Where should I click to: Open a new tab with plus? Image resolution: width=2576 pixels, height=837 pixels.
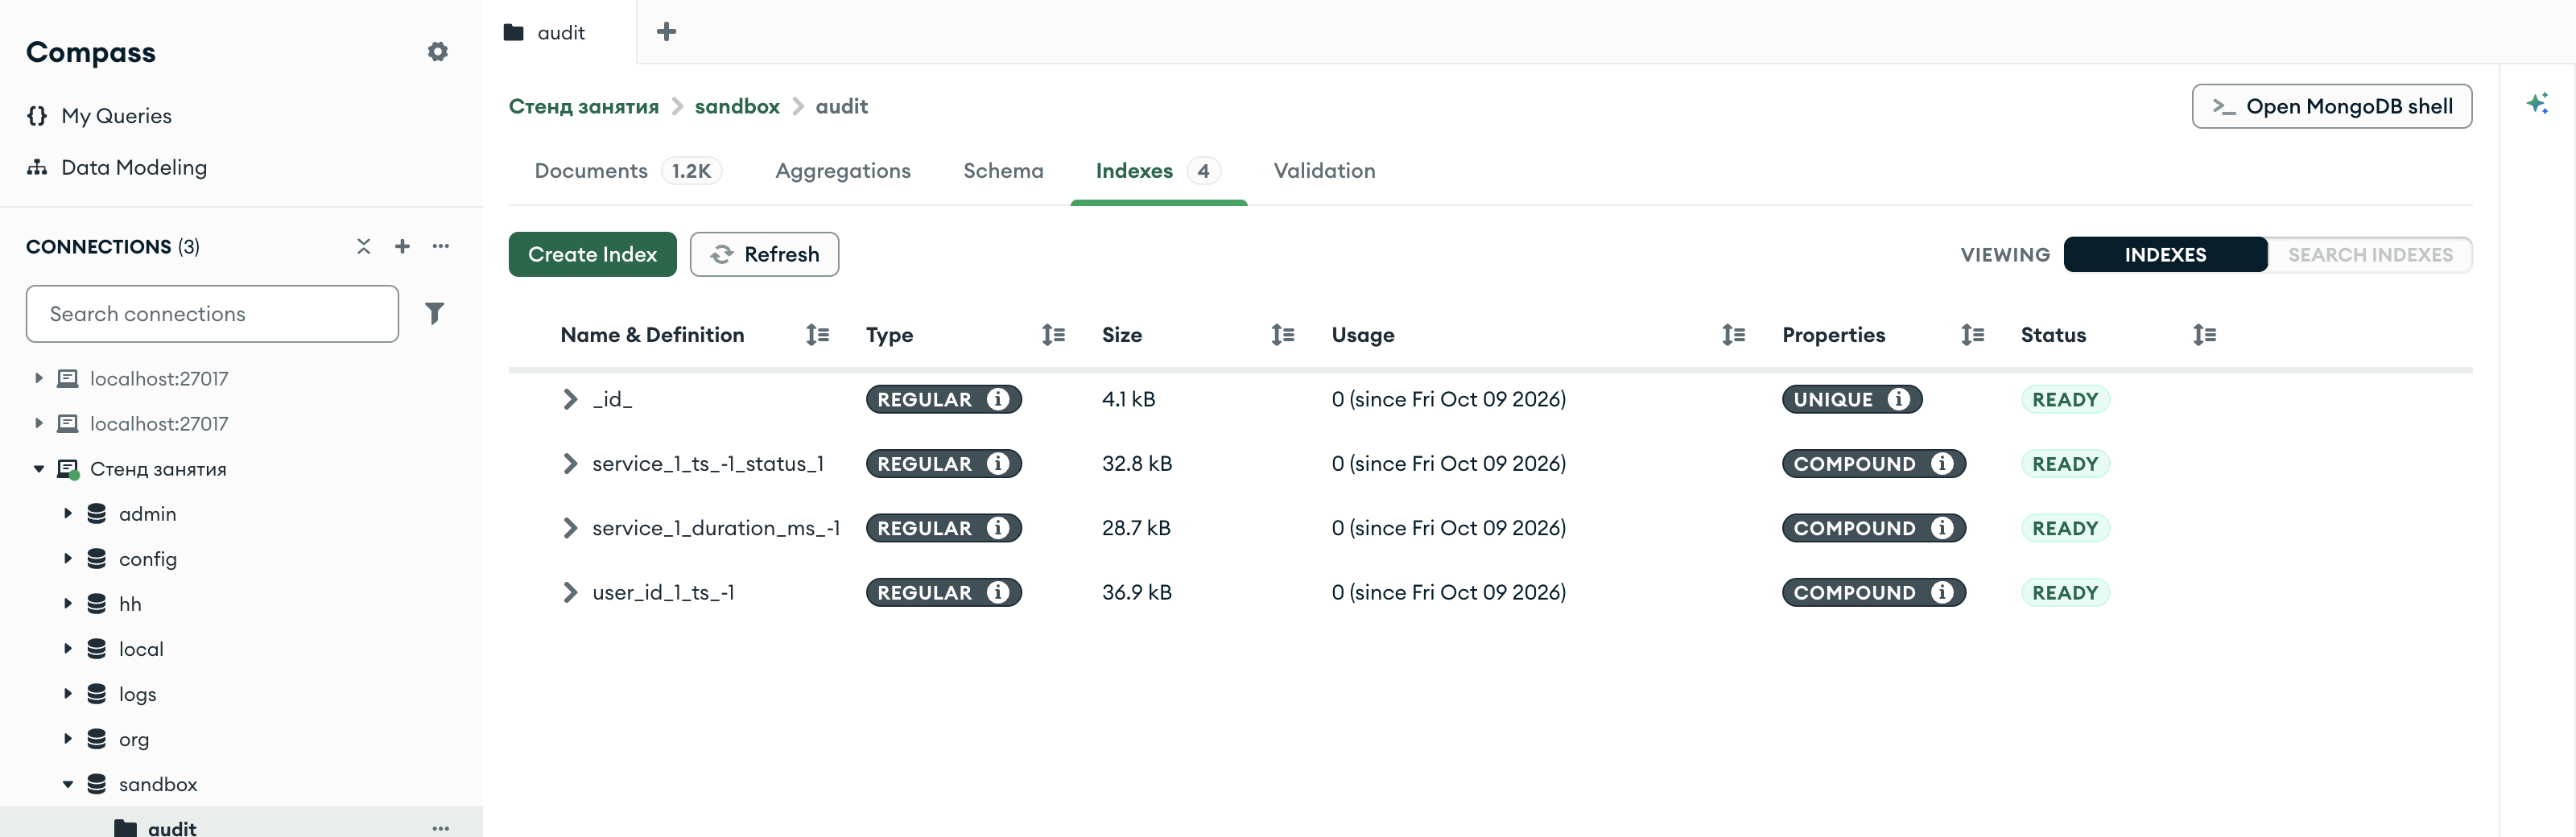pyautogui.click(x=666, y=32)
